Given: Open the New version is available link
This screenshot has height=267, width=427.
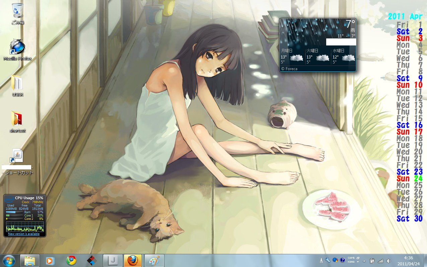Looking at the screenshot, I should tap(24, 234).
